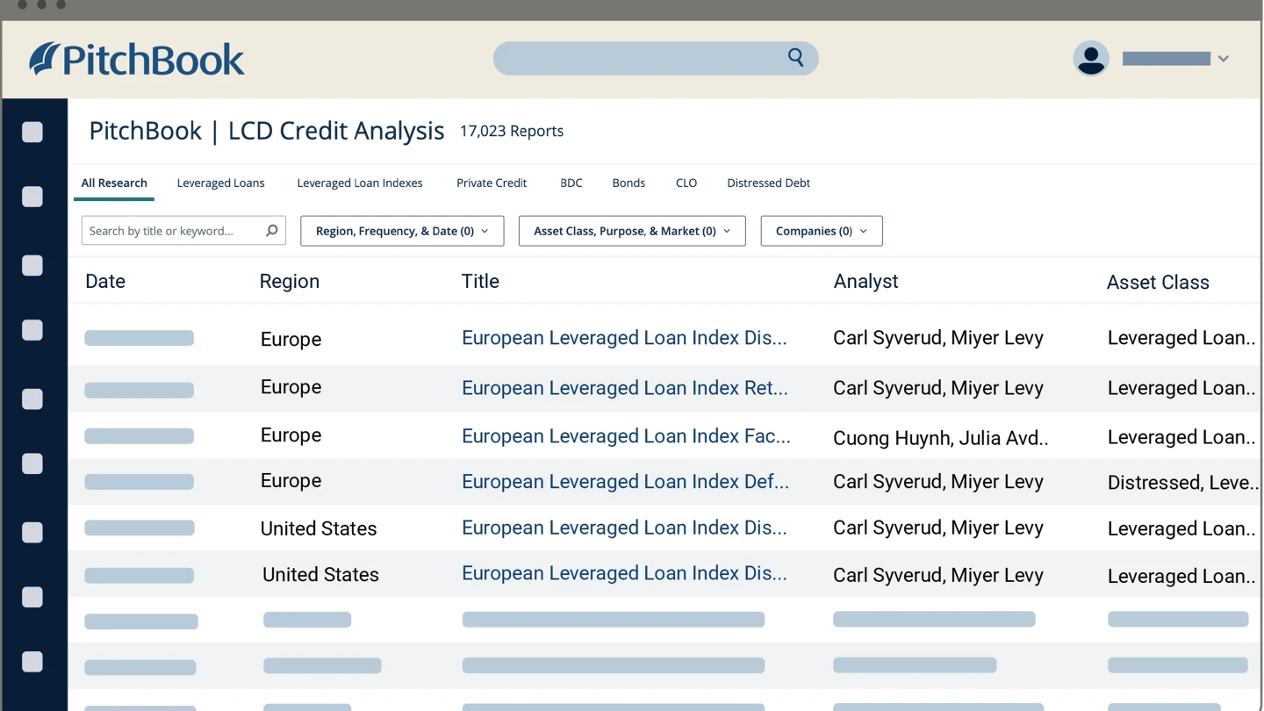Image resolution: width=1264 pixels, height=711 pixels.
Task: Click the magnifier icon in top search bar
Action: pyautogui.click(x=795, y=57)
